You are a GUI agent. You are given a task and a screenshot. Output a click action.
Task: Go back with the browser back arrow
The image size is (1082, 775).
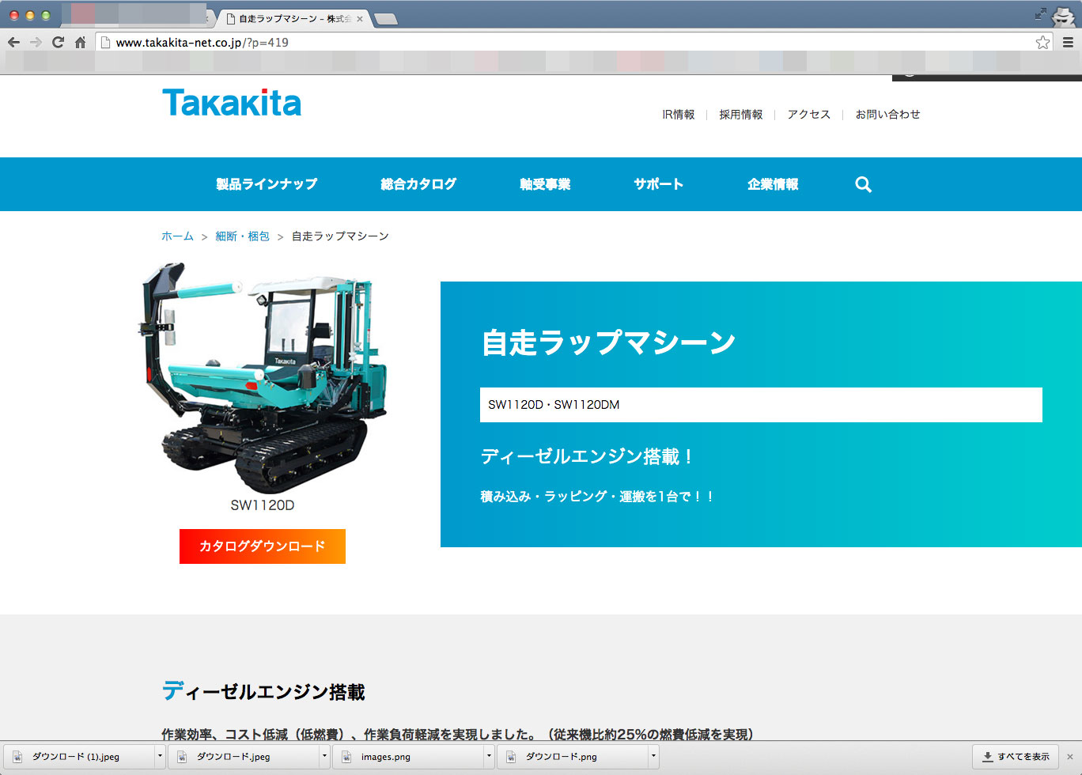13,43
